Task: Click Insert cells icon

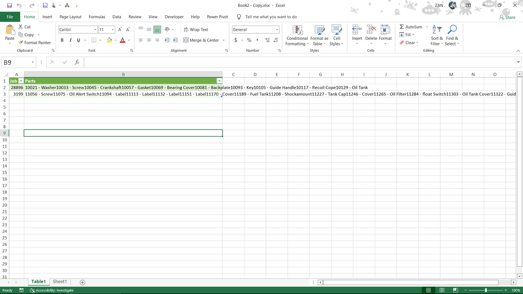Action: (357, 30)
